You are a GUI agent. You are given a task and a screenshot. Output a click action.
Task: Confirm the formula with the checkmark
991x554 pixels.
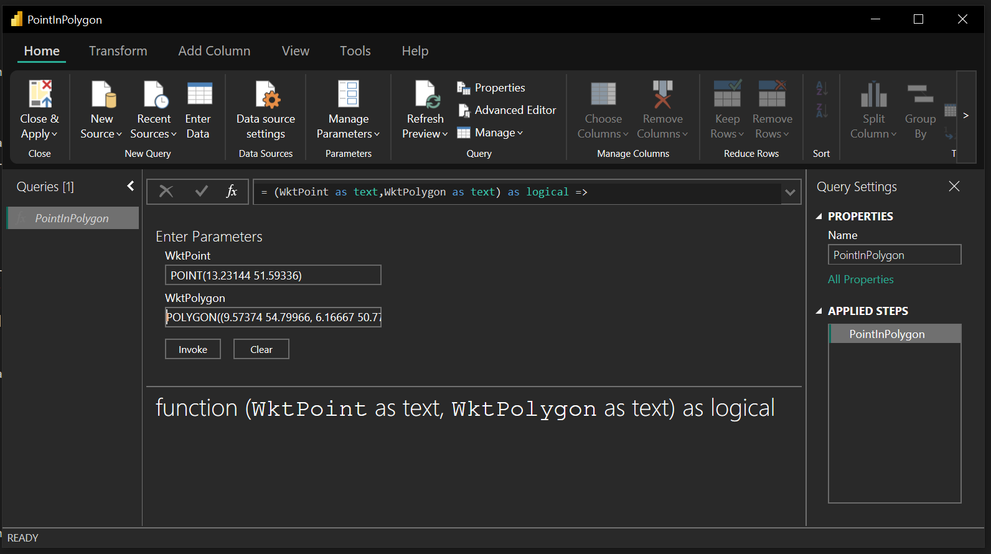click(201, 192)
